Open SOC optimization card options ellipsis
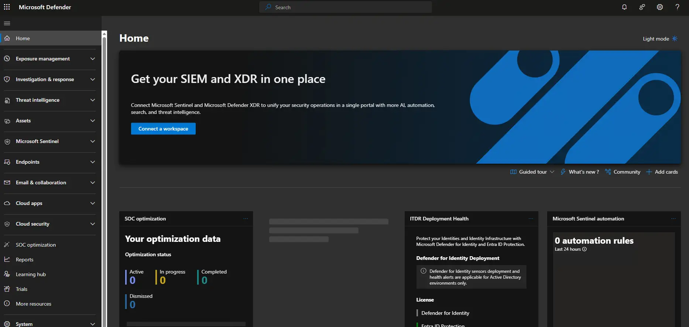The image size is (689, 327). pyautogui.click(x=246, y=219)
